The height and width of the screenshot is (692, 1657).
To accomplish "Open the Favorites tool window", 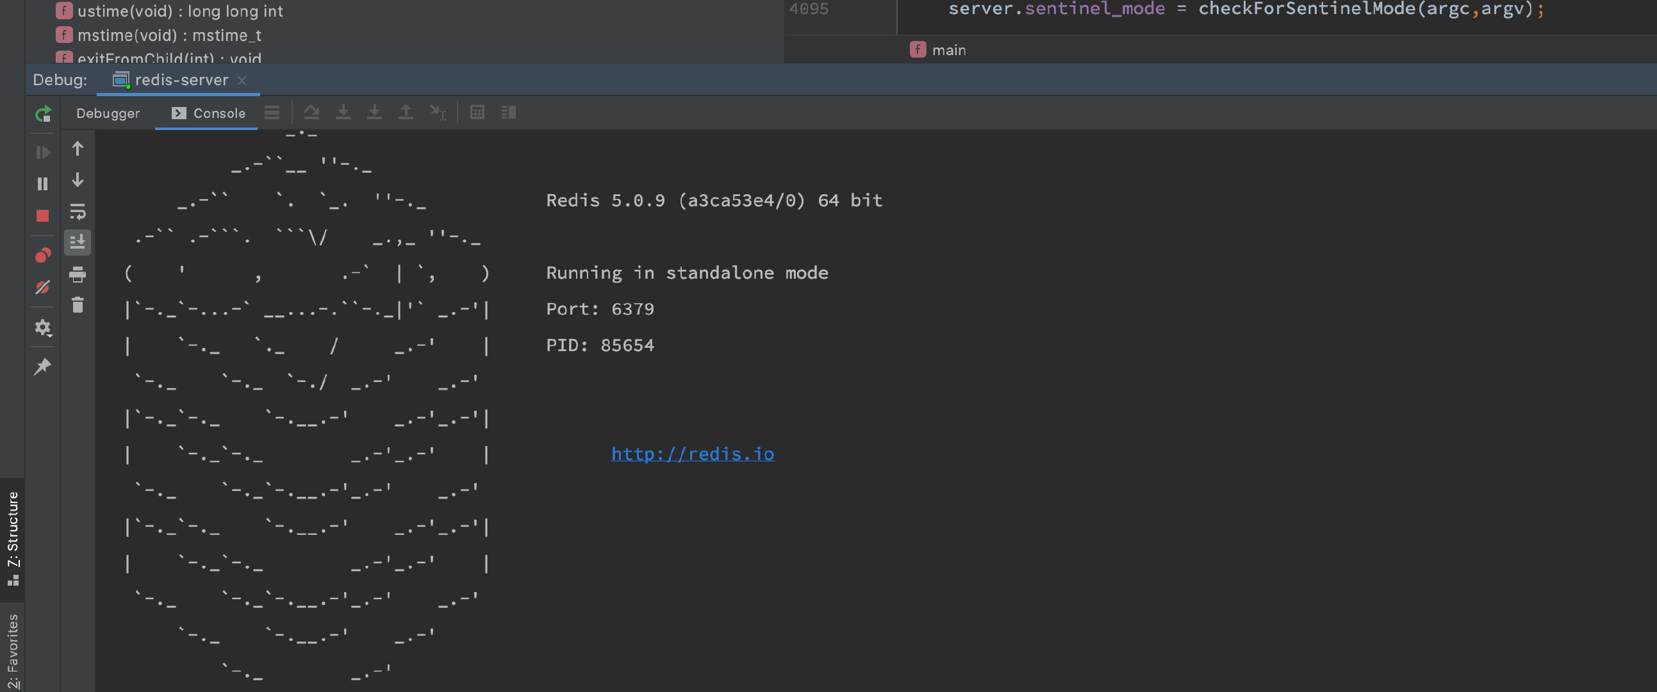I will [x=13, y=650].
